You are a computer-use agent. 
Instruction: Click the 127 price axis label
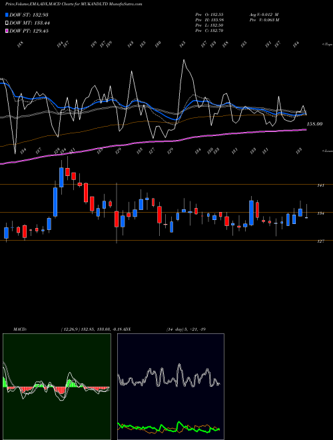(320, 241)
